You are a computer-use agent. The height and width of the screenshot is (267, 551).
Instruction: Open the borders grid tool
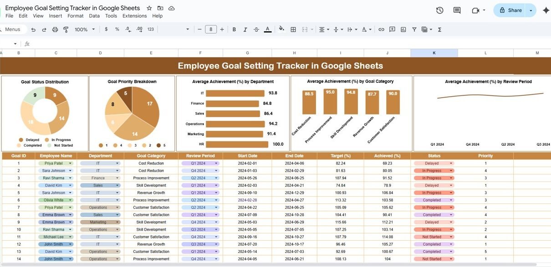pyautogui.click(x=293, y=30)
